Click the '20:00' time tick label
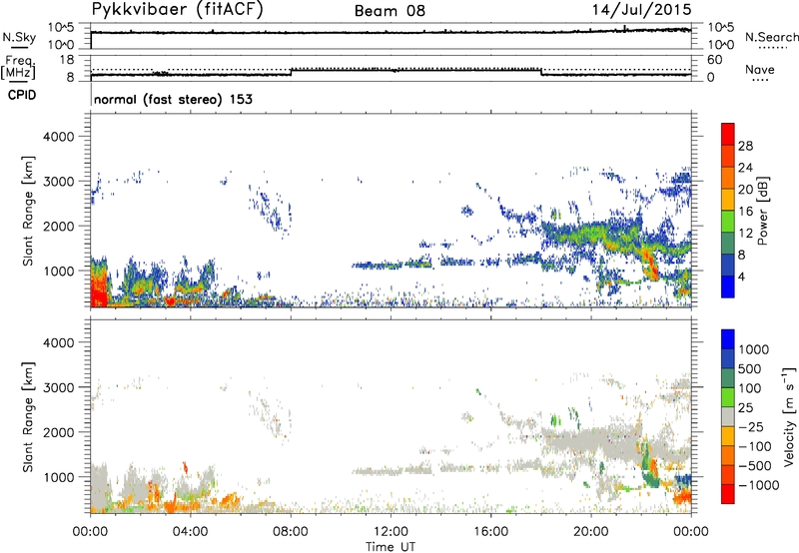Image resolution: width=799 pixels, height=553 pixels. coord(591,532)
